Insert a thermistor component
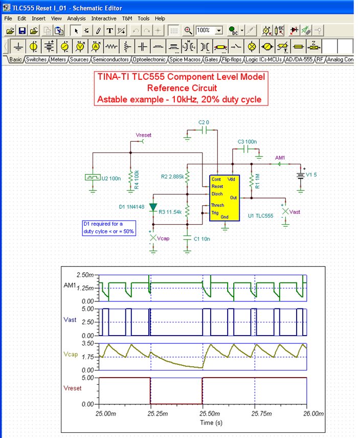358x438 pixels. pos(283,47)
